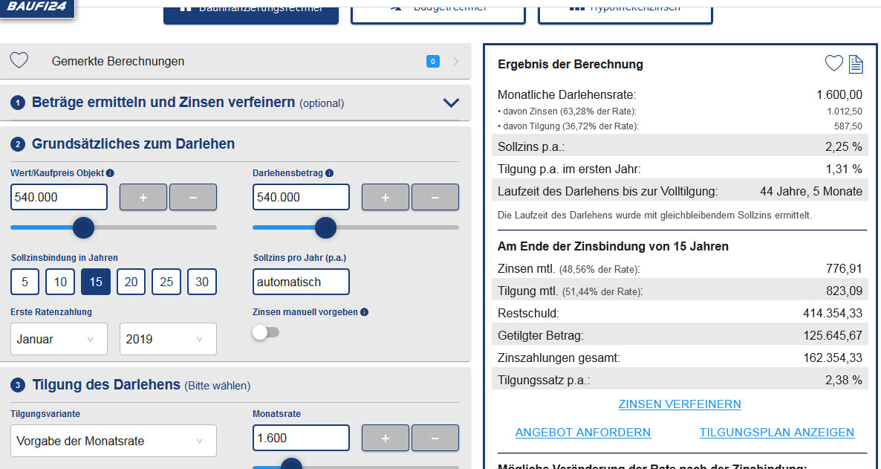Switch to the Budgetrechner tab
Image resolution: width=881 pixels, height=469 pixels.
tap(438, 10)
